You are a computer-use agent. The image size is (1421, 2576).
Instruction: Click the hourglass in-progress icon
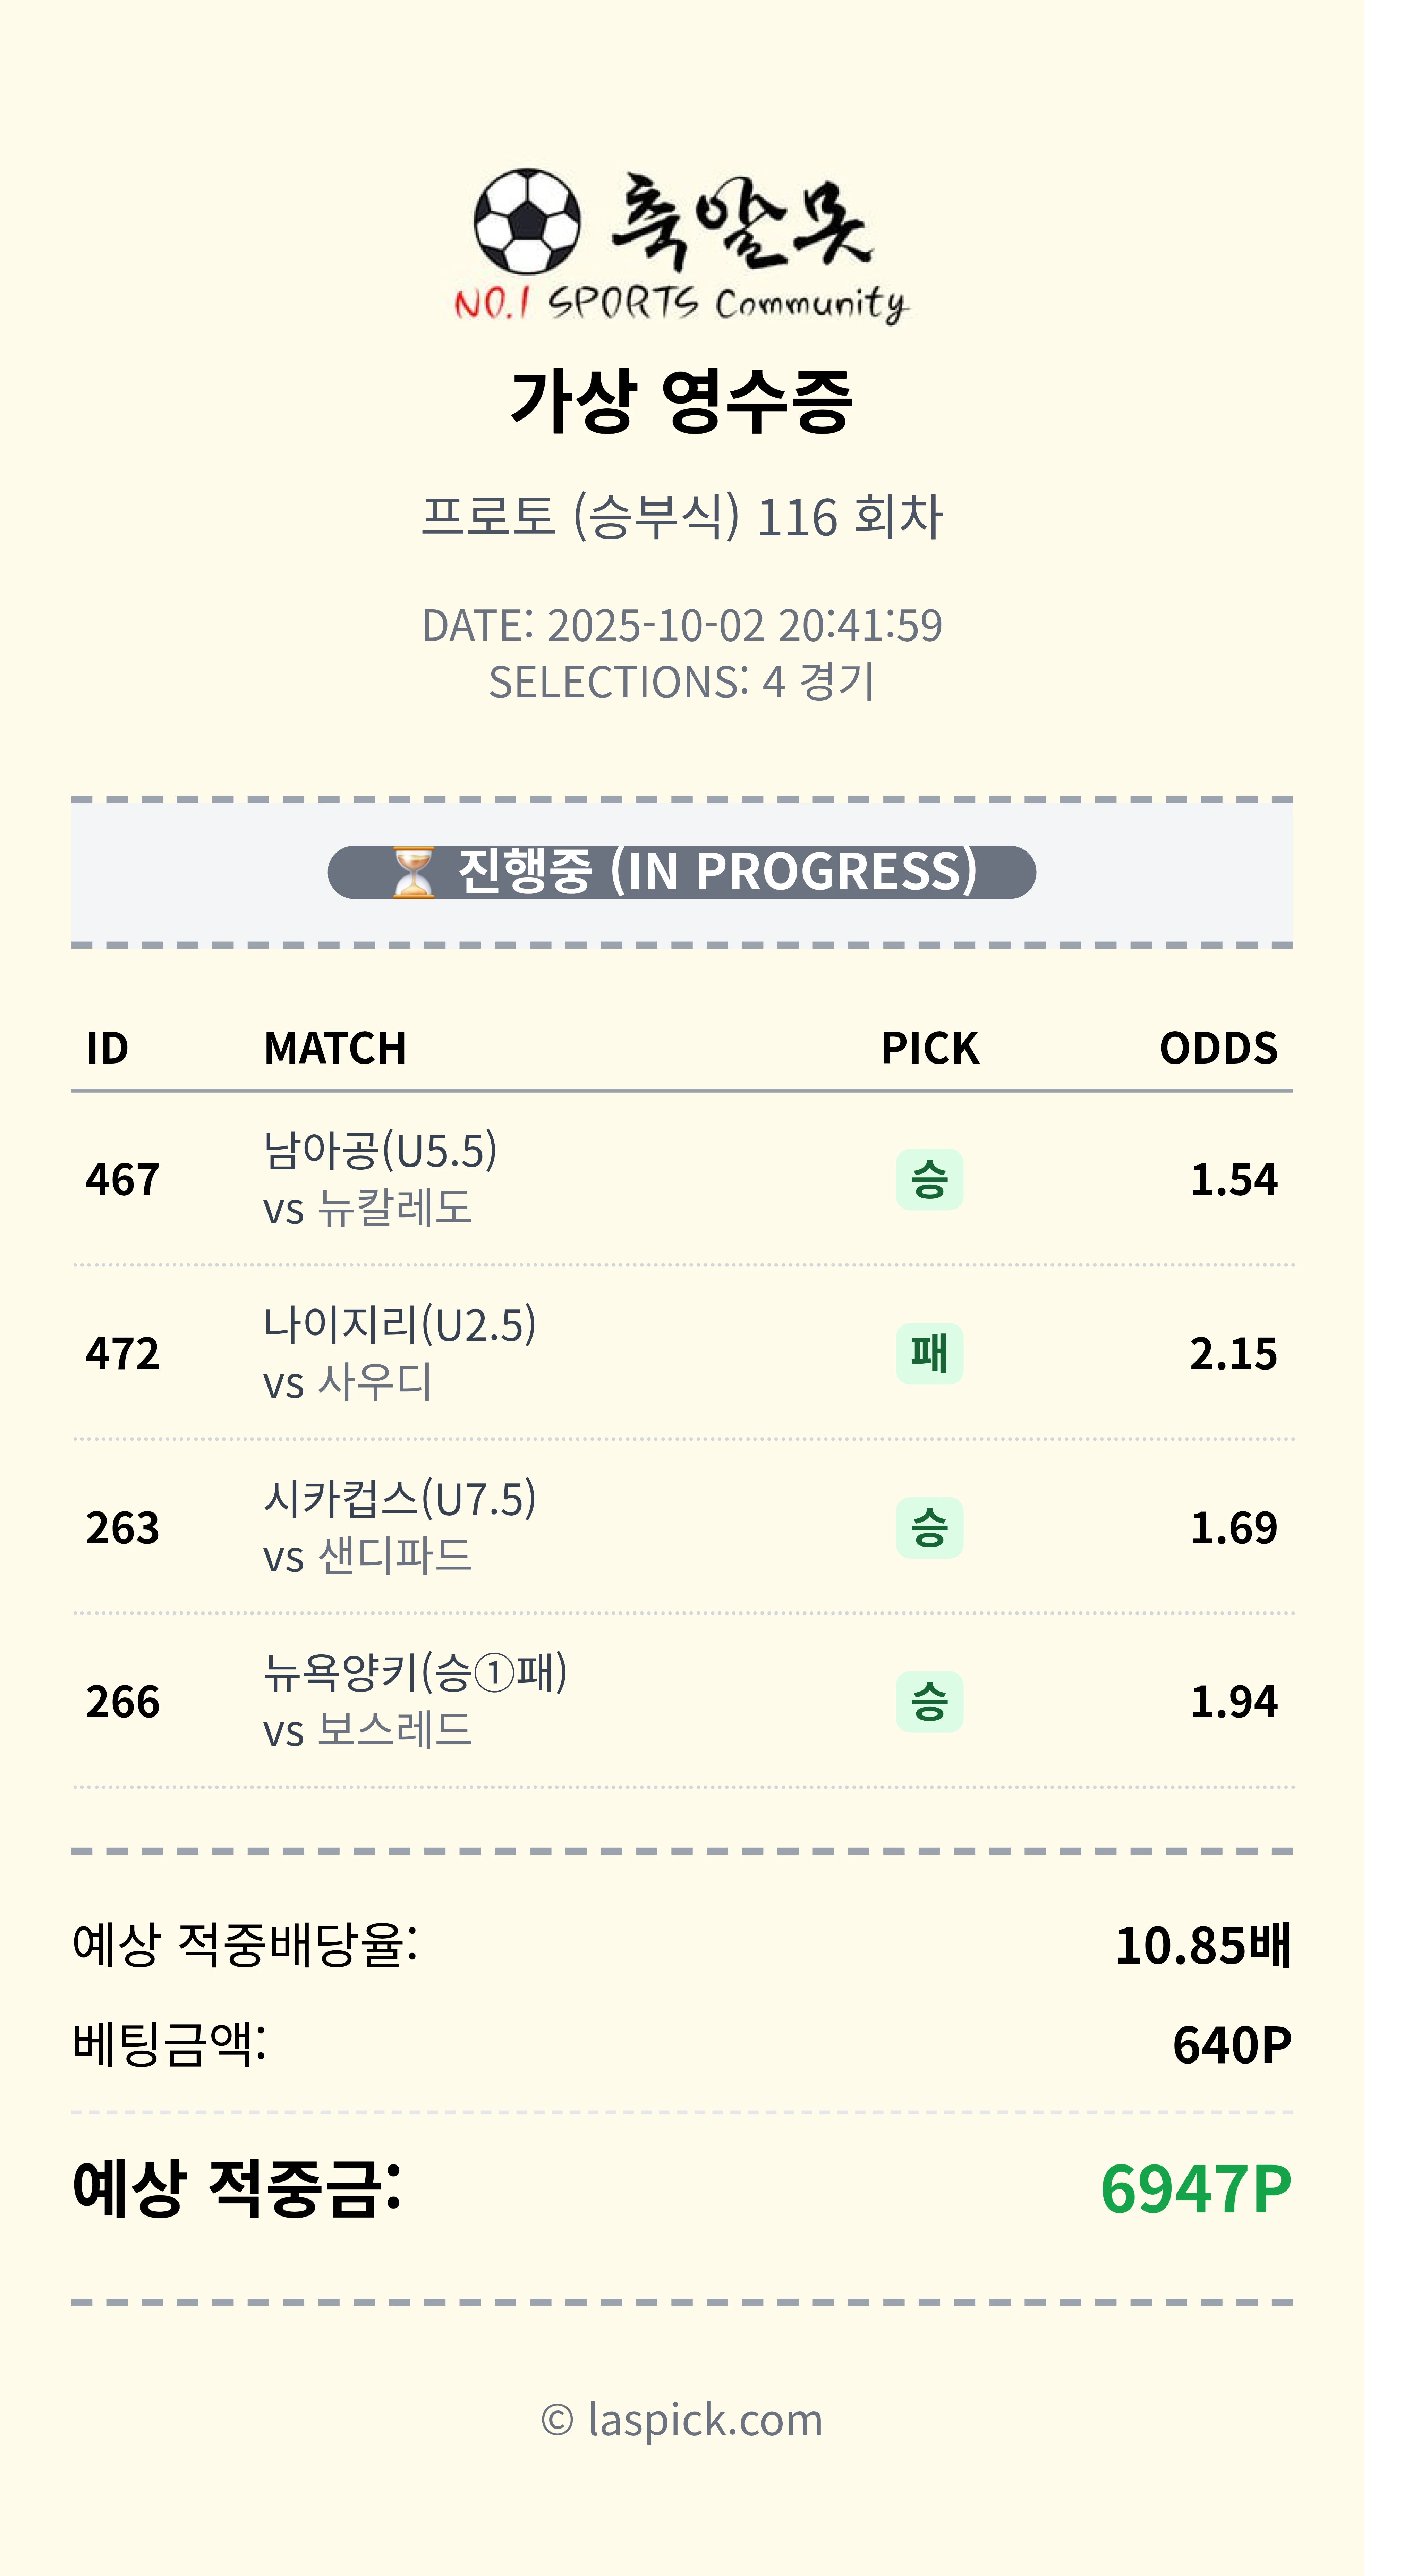click(x=412, y=872)
